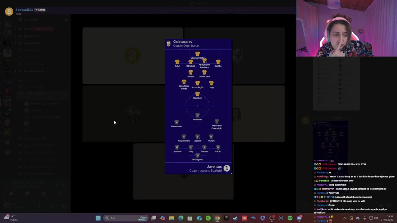The height and width of the screenshot is (223, 397).
Task: Click the FurkanK11 username at top
Action: point(24,10)
